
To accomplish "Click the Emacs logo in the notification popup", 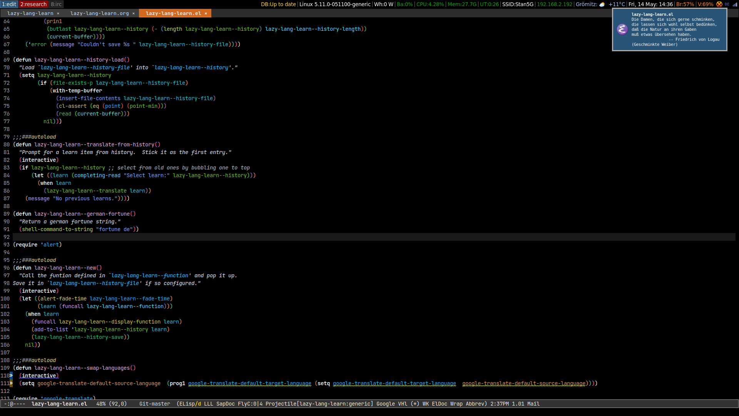I will click(622, 30).
